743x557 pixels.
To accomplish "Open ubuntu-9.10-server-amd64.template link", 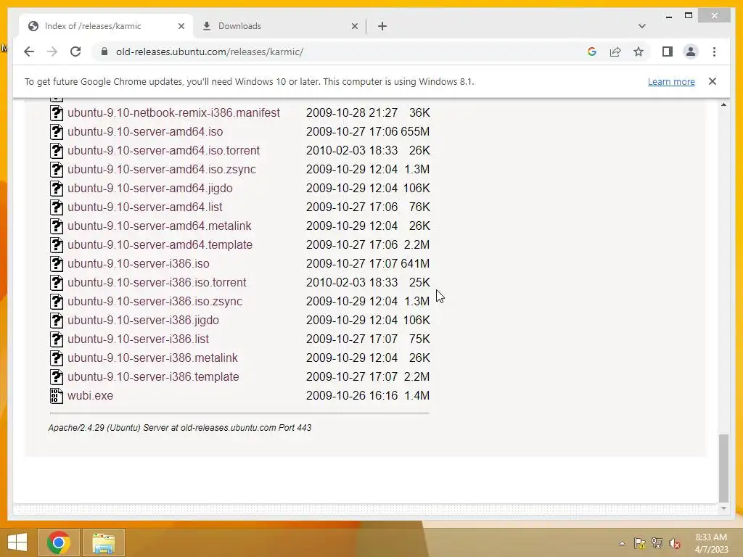I will [160, 245].
